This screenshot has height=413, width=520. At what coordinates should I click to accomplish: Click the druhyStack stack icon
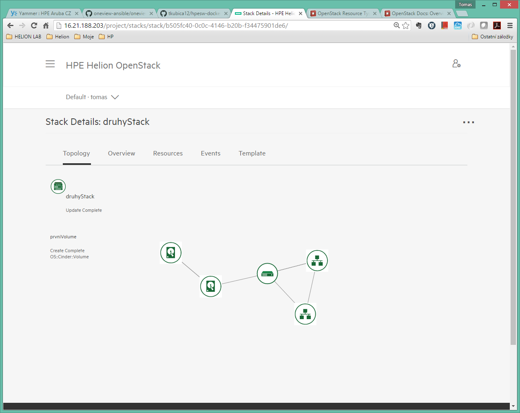click(x=58, y=187)
